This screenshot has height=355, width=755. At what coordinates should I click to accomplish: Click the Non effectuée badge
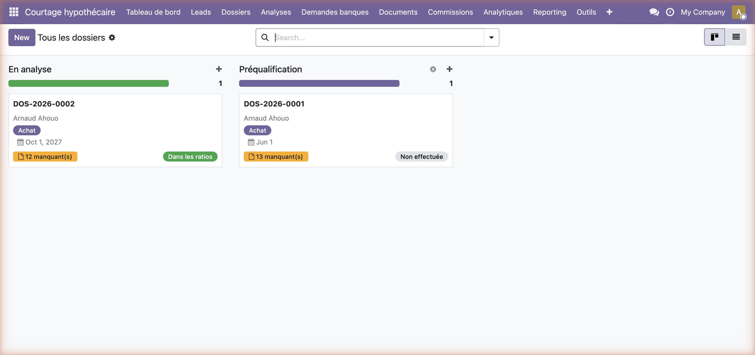pyautogui.click(x=422, y=157)
